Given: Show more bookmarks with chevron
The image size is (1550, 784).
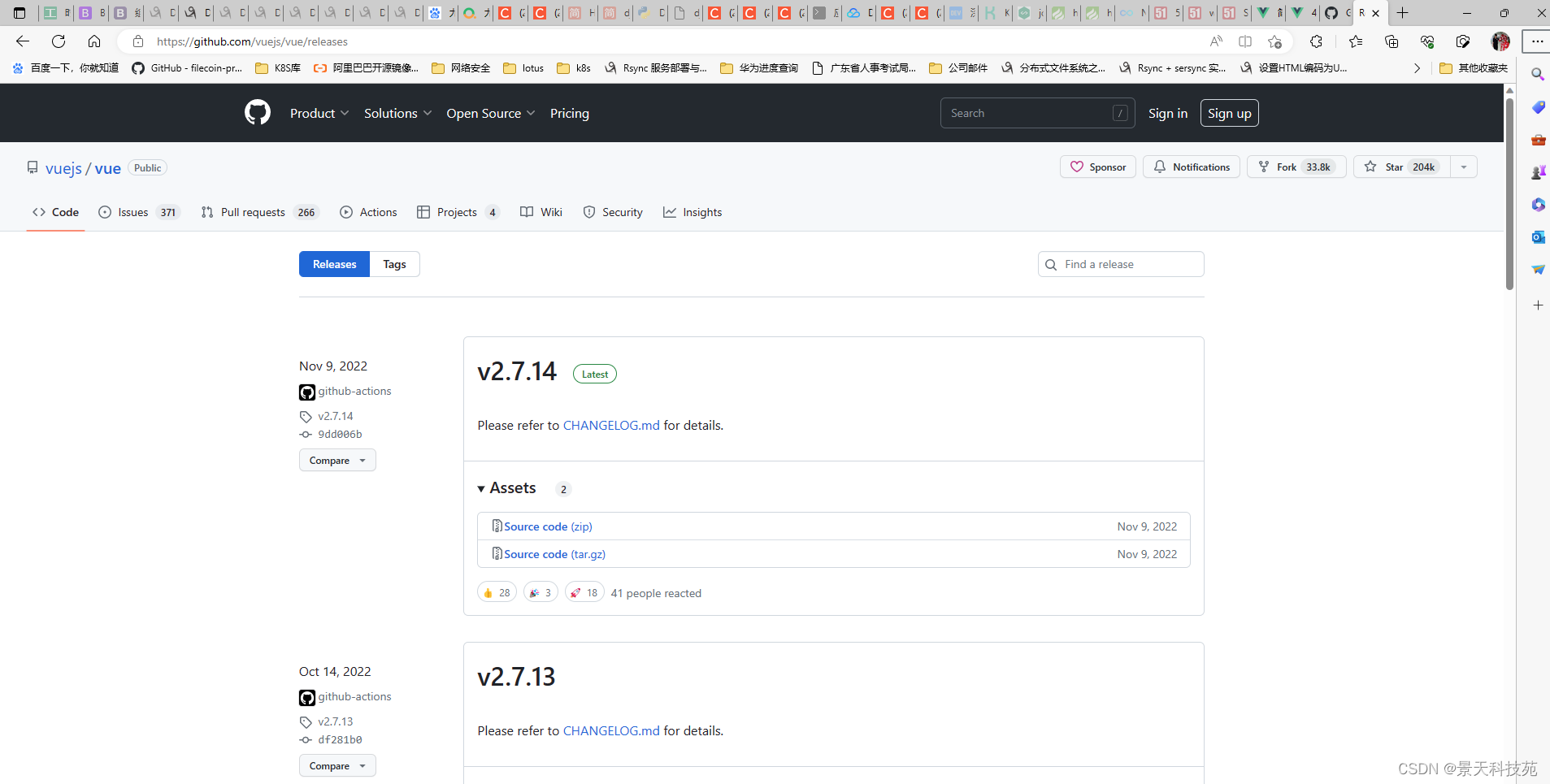Looking at the screenshot, I should click(1417, 68).
